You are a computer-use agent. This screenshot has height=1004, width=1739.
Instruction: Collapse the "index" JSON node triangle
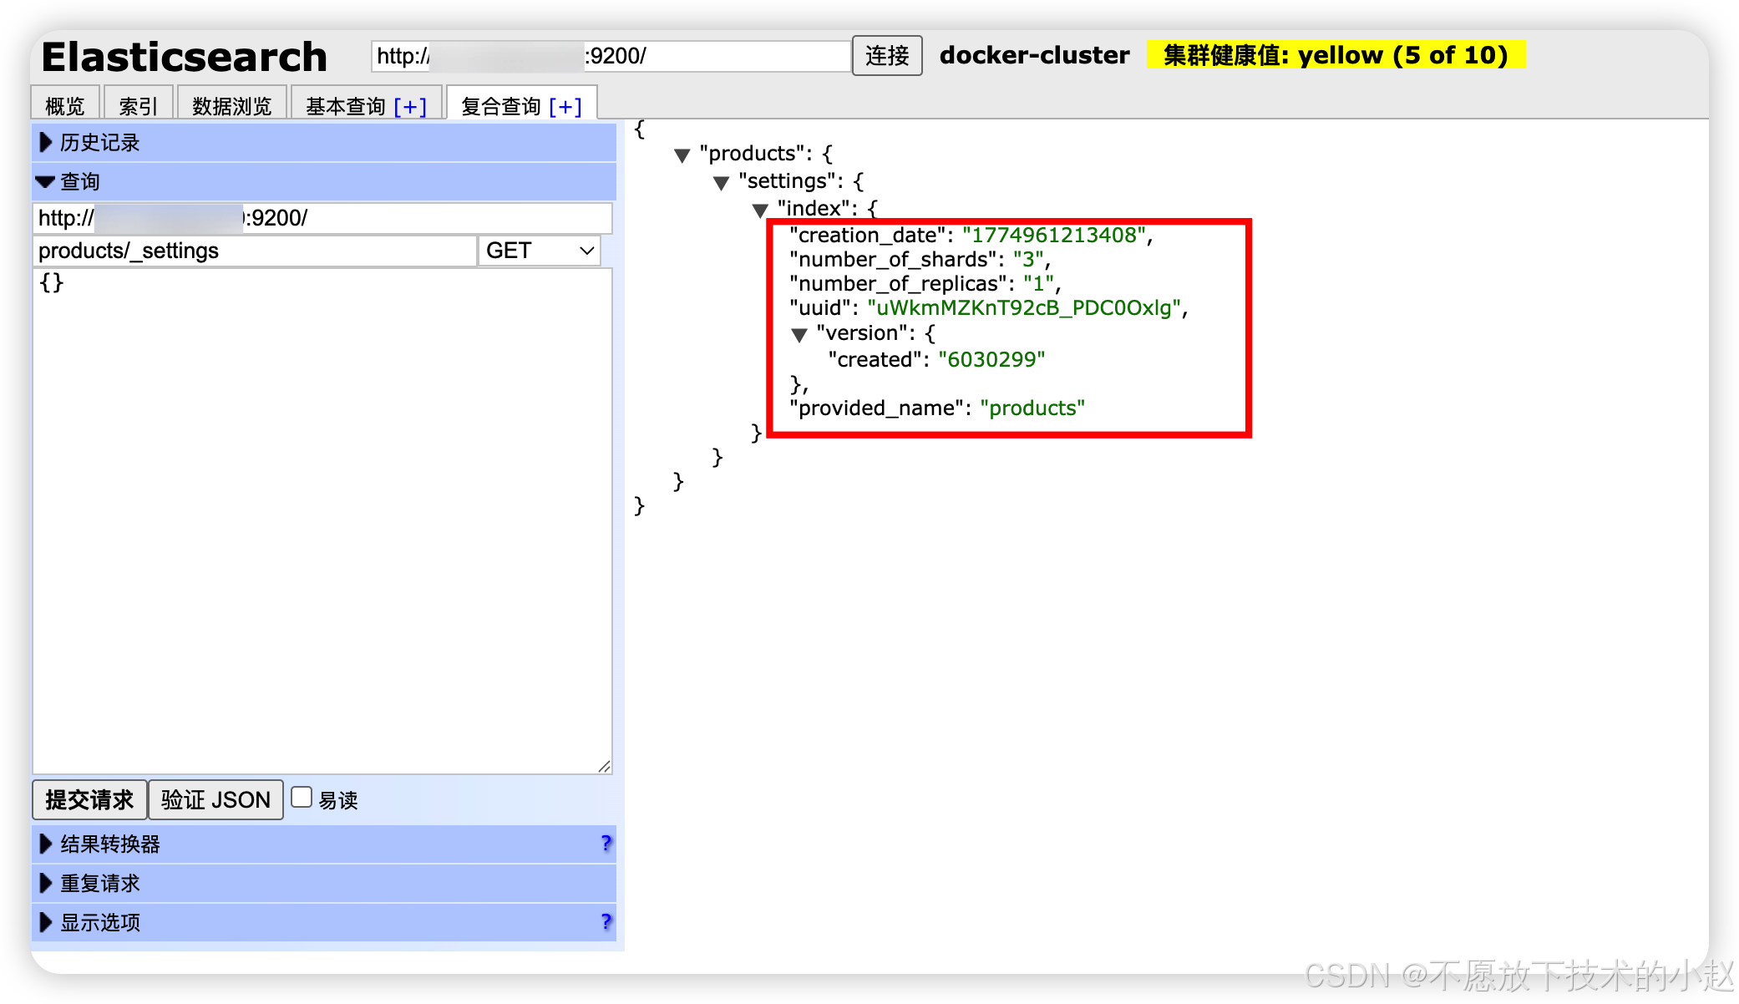click(759, 210)
